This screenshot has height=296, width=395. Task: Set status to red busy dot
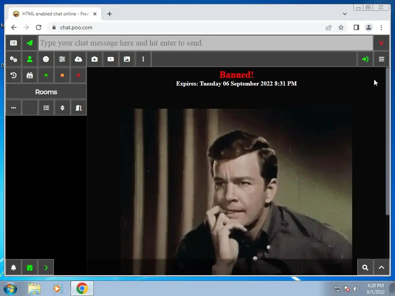tap(78, 75)
